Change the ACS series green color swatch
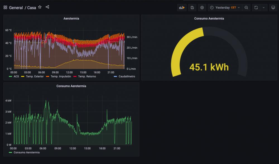 point(11,76)
